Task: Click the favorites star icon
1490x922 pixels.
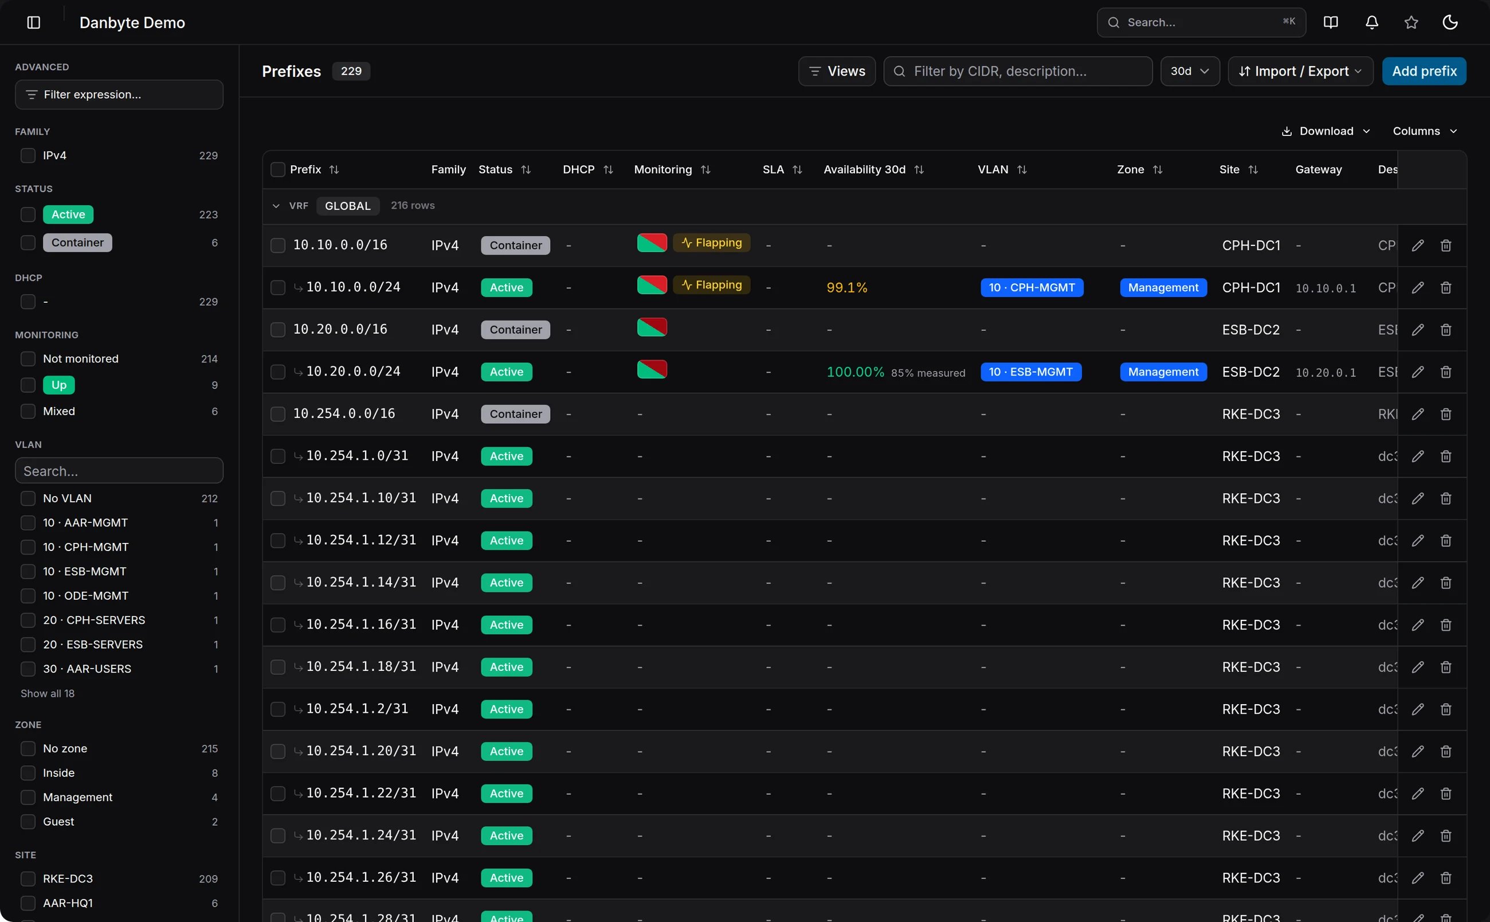Action: 1411,22
